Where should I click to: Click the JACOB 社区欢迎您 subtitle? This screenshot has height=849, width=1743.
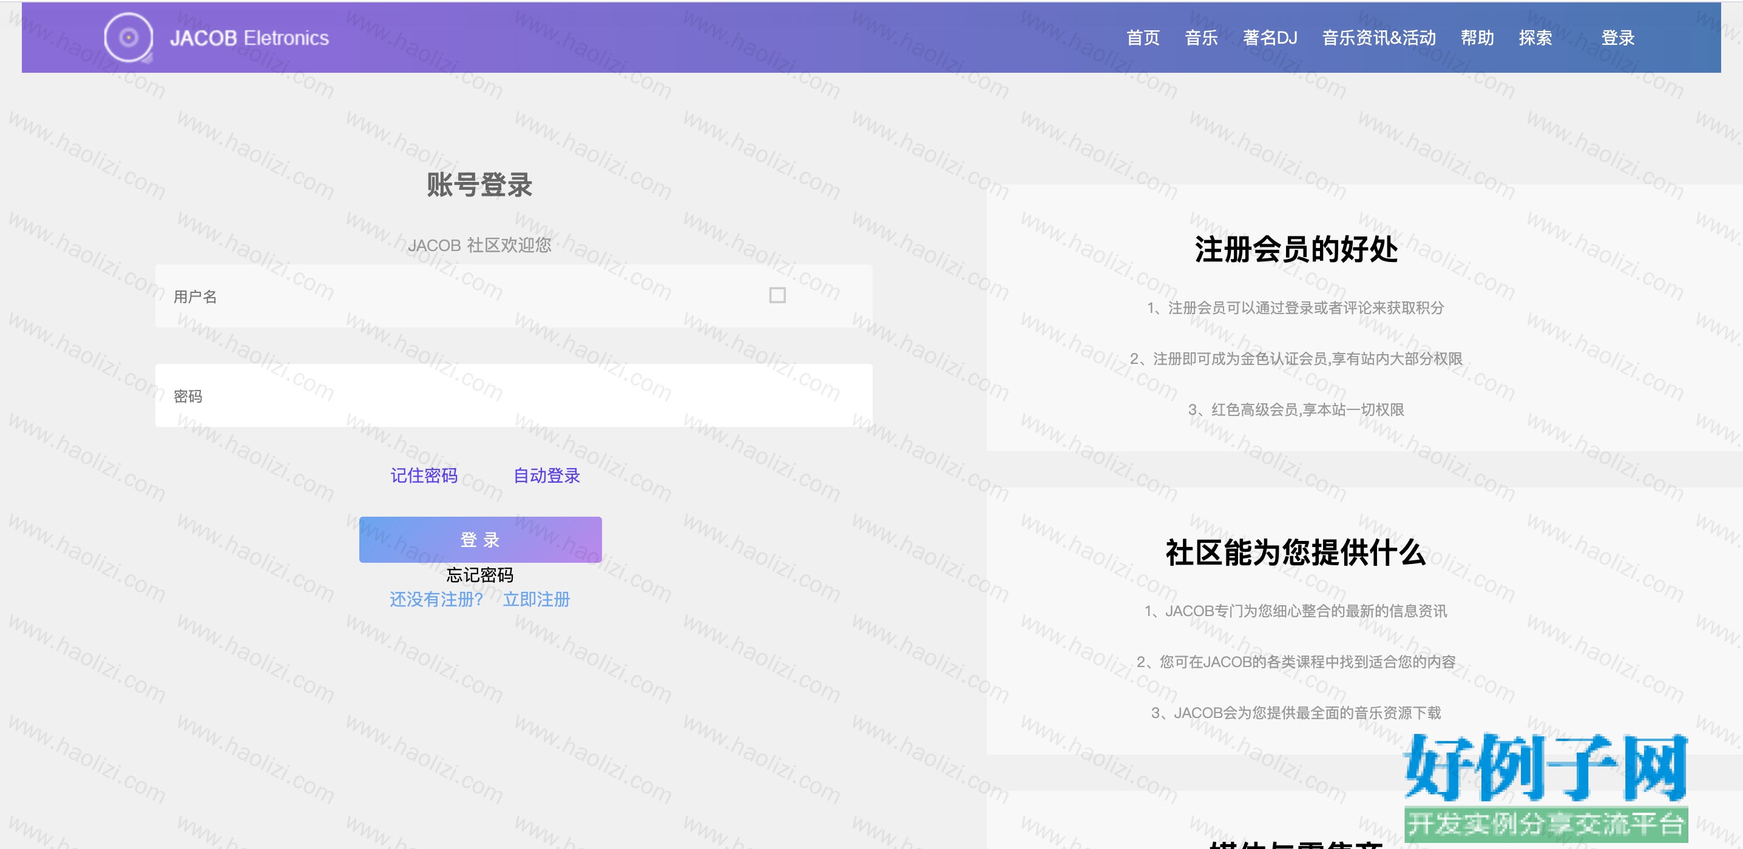coord(479,246)
